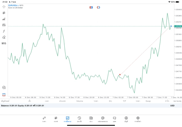This screenshot has width=182, height=127.
Task: Open the bar chart with plus icon
Action: pos(4,19)
